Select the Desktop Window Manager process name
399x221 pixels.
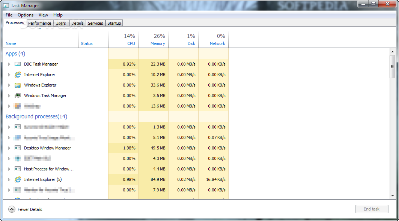pyautogui.click(x=48, y=148)
